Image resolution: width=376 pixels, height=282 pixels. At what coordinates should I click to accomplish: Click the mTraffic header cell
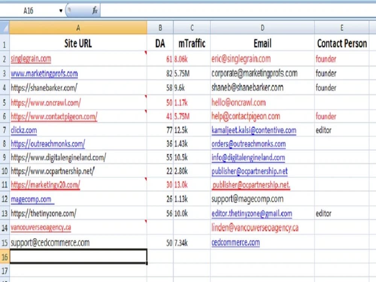[x=192, y=43]
